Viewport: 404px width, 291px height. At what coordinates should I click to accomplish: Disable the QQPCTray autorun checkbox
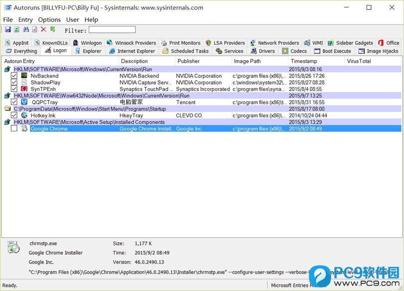(x=14, y=102)
